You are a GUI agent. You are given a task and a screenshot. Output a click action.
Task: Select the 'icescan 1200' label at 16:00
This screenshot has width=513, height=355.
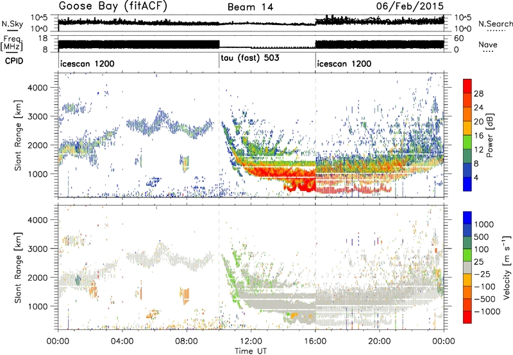(x=344, y=63)
